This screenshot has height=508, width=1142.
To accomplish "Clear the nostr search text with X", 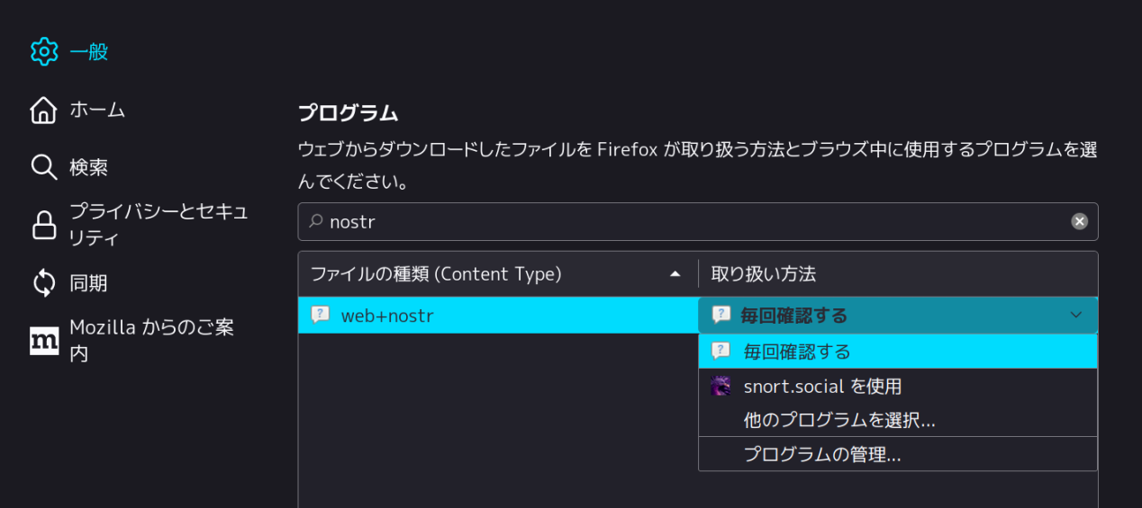I will coord(1079,221).
